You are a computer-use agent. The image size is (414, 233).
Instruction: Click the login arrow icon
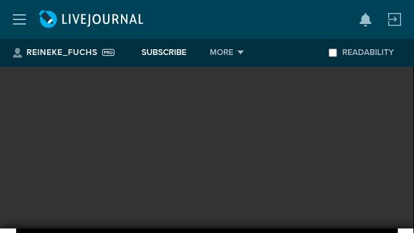pyautogui.click(x=395, y=19)
